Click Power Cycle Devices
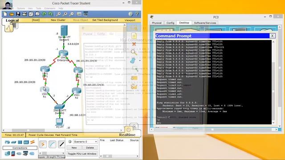 click(41, 135)
